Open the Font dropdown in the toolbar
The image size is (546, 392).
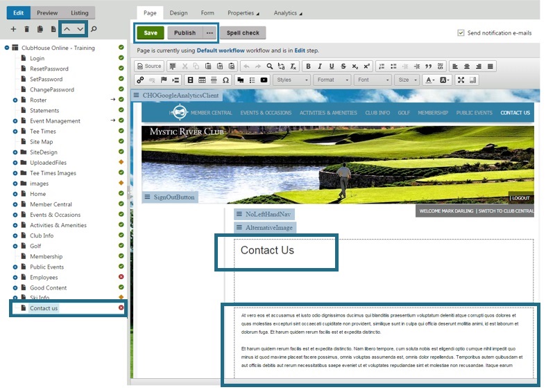[x=373, y=80]
